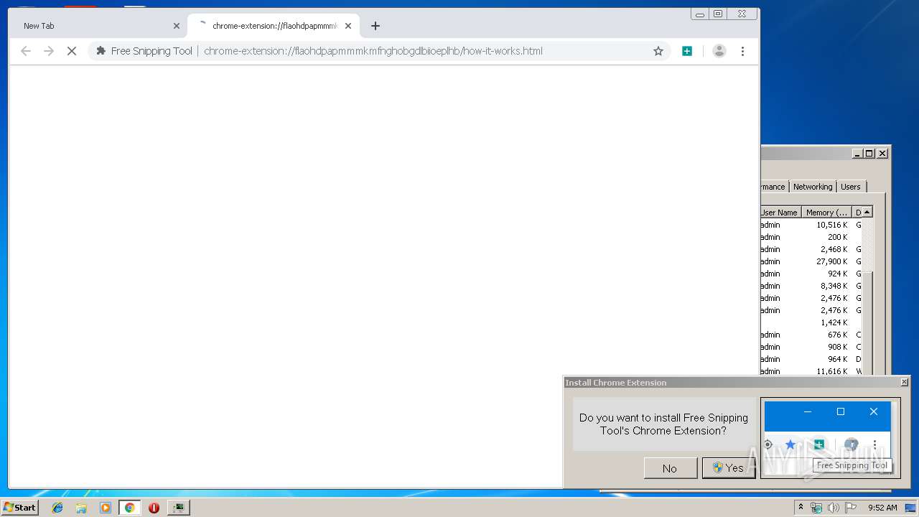Stop loading the page in Chrome
The width and height of the screenshot is (919, 517).
72,51
